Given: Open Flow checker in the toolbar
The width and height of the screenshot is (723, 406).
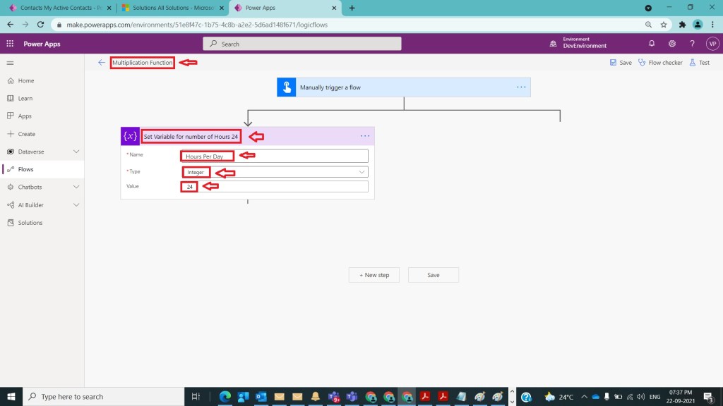Looking at the screenshot, I should [x=660, y=63].
